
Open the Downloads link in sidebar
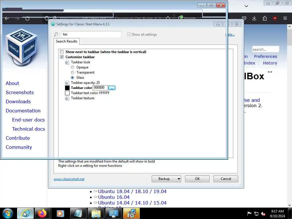click(x=18, y=102)
